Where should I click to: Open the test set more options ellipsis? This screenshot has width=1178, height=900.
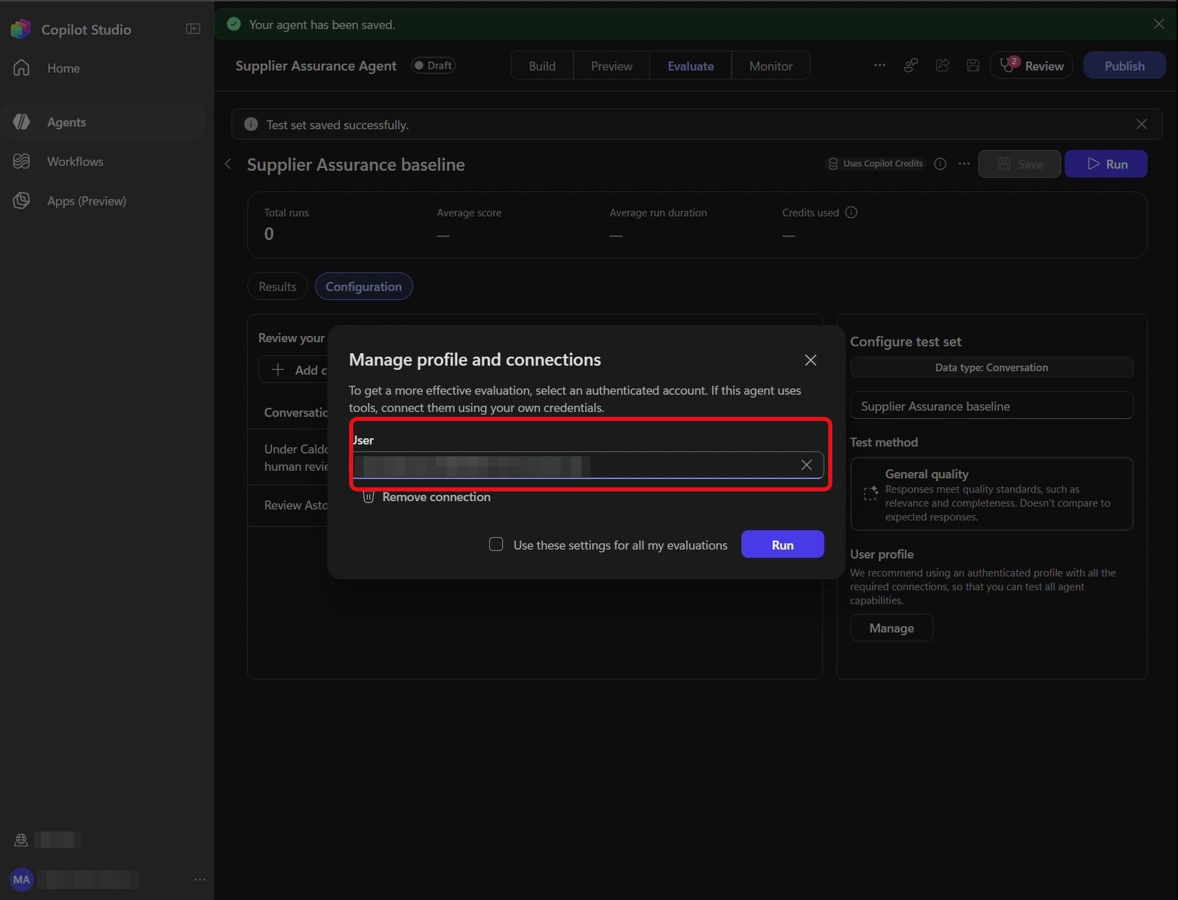point(964,164)
